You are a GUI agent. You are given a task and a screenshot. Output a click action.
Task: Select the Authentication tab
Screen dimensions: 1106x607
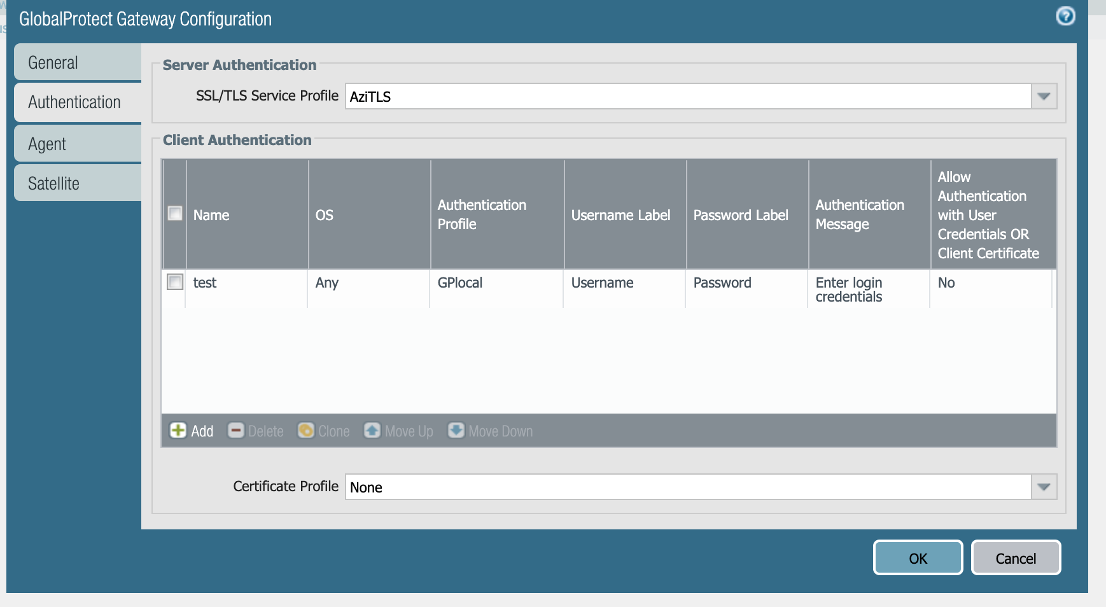[x=78, y=102]
